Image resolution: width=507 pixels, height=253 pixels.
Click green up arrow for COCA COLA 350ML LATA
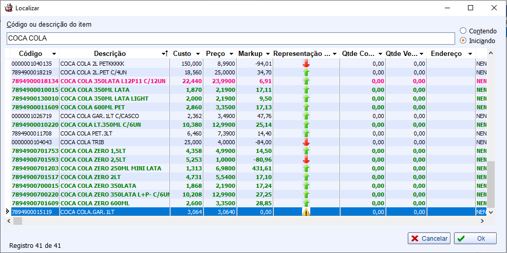point(306,90)
